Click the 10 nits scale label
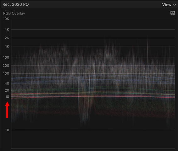178x151 pixels. pyautogui.click(x=7, y=97)
